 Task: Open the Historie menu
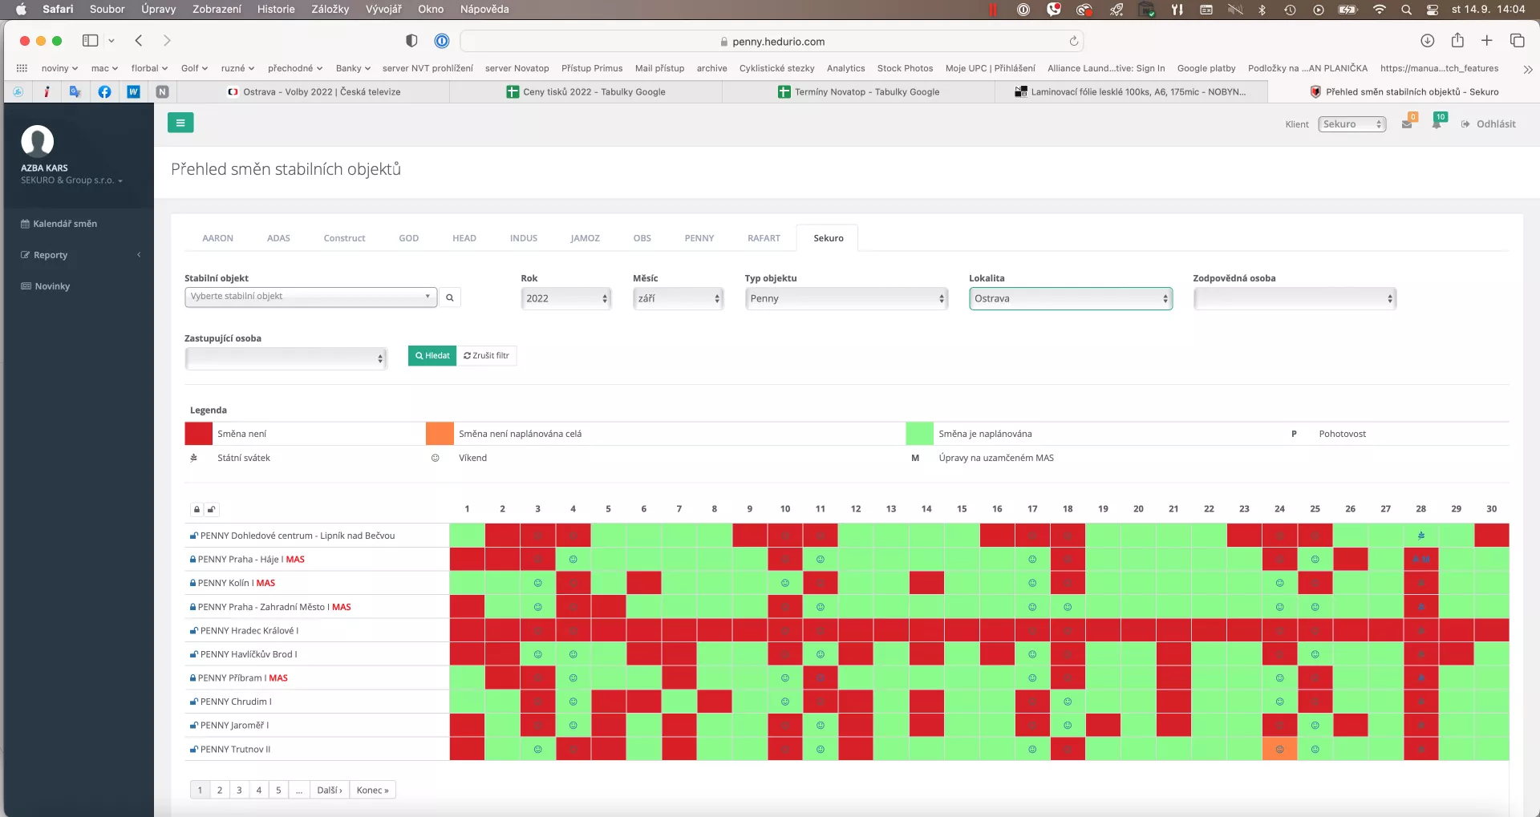[276, 10]
